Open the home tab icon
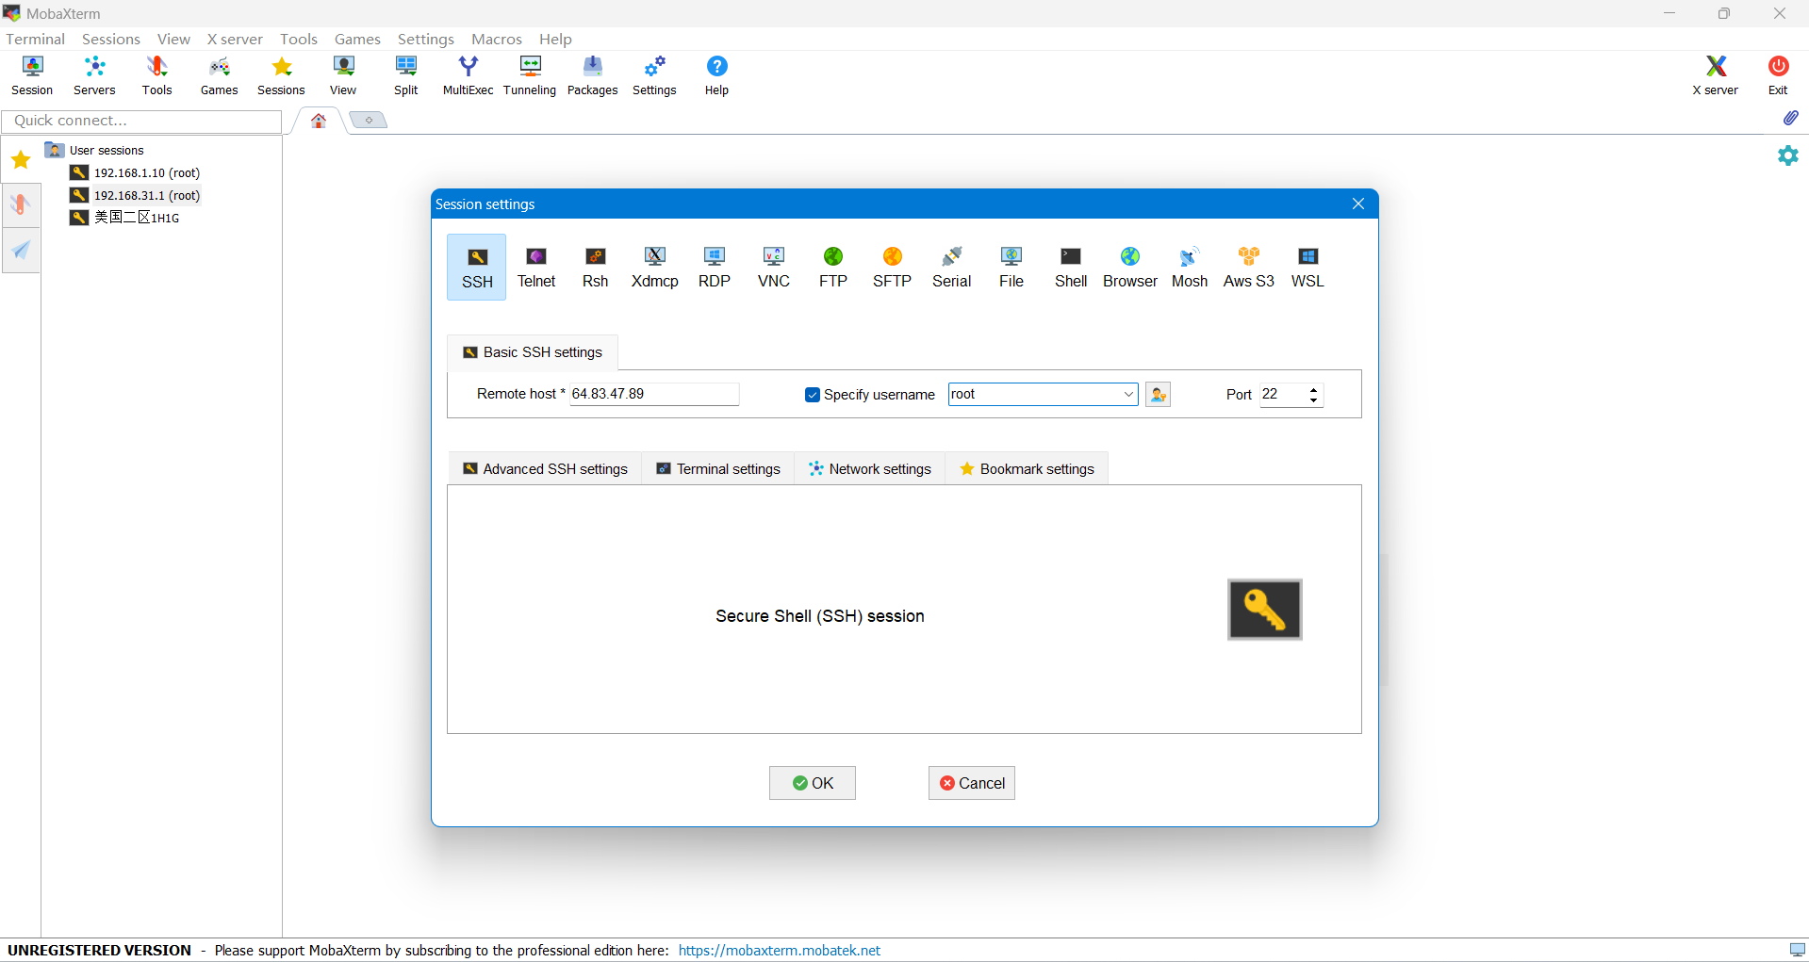Image resolution: width=1809 pixels, height=962 pixels. pos(319,121)
